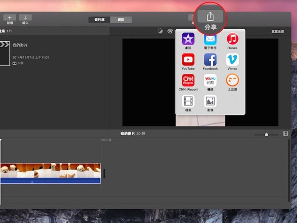Viewport: 297px width, 223px height.
Task: Click Reset All (重置全部) above viewer
Action: [278, 31]
